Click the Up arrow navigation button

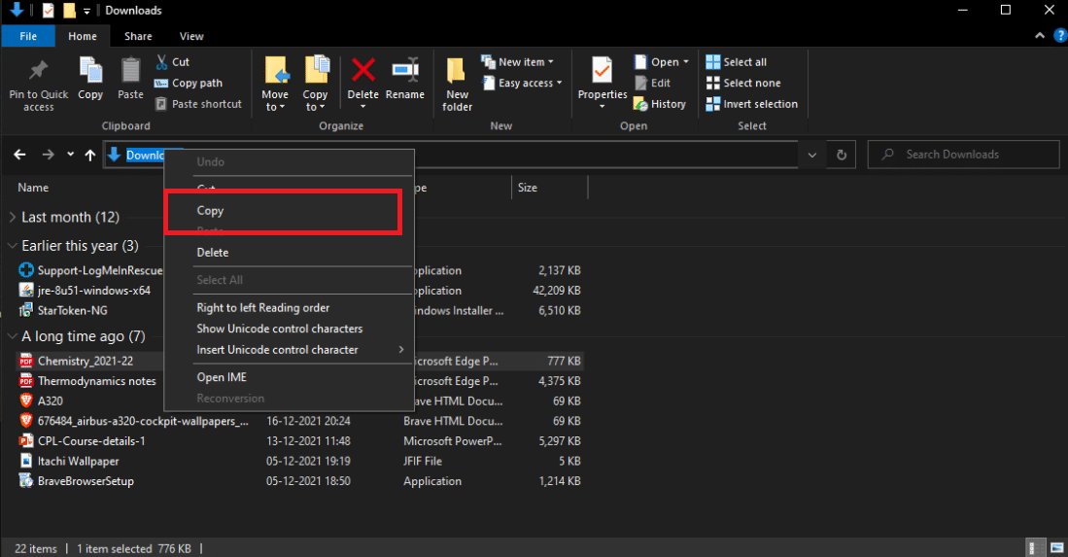(90, 155)
